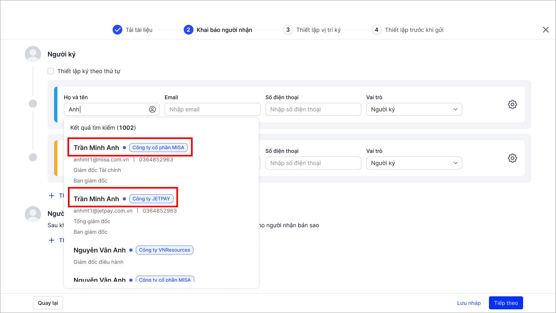Screen dimensions: 556x313
Task: Click the Lưu nháp link
Action: tap(469, 303)
